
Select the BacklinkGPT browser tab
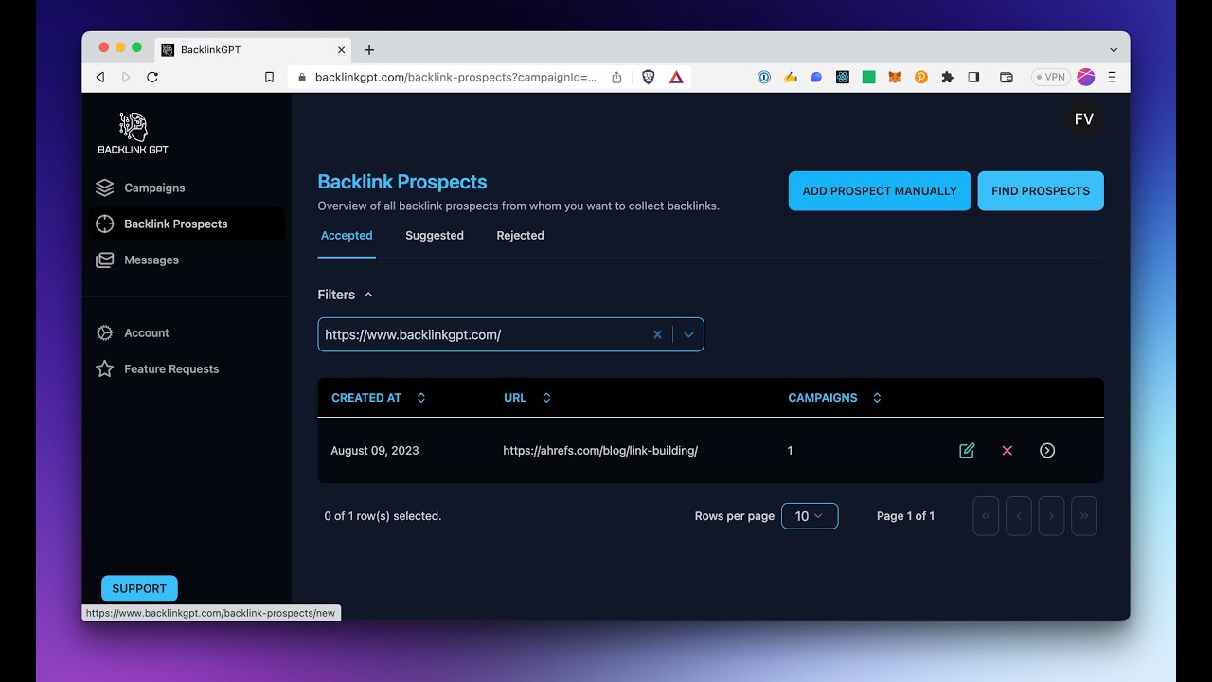(254, 50)
